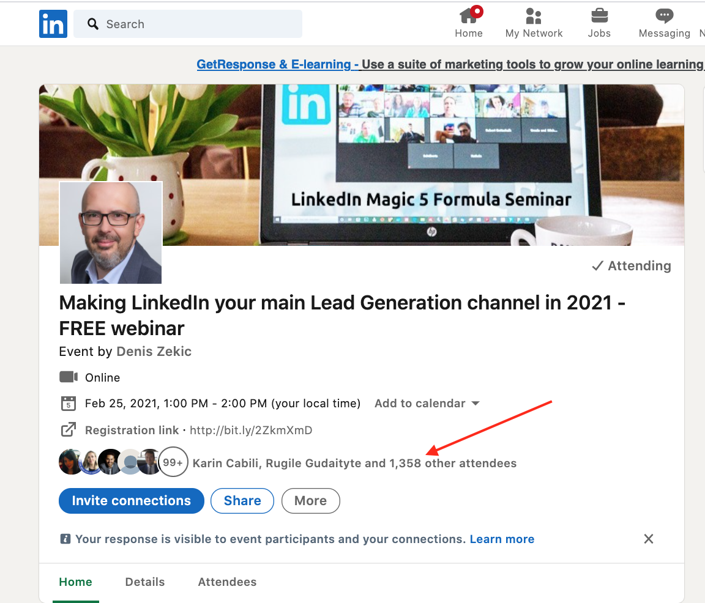
Task: Open organizer Denis Zekic's profile link
Action: coord(154,352)
